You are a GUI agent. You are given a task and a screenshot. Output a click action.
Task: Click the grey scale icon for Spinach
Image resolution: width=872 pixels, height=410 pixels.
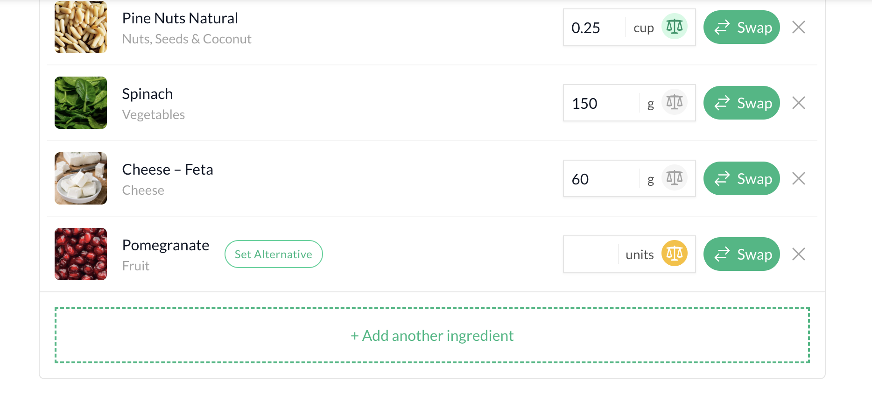pos(674,102)
